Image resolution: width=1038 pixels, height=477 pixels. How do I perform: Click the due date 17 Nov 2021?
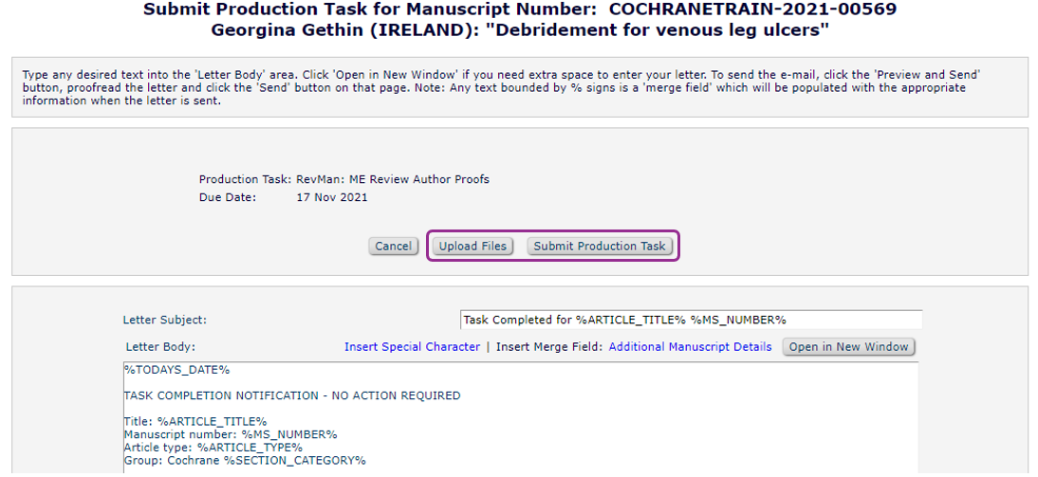(x=332, y=198)
